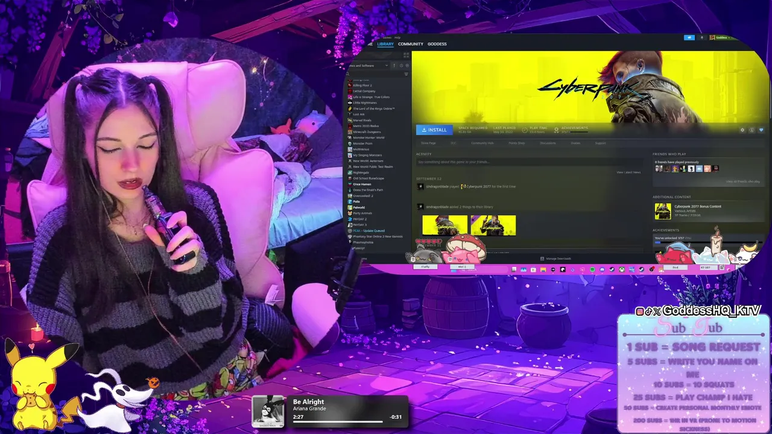Click Manage Downloads at the bottom
Image resolution: width=772 pixels, height=434 pixels.
(556, 259)
